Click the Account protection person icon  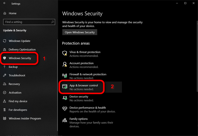coord(65,64)
